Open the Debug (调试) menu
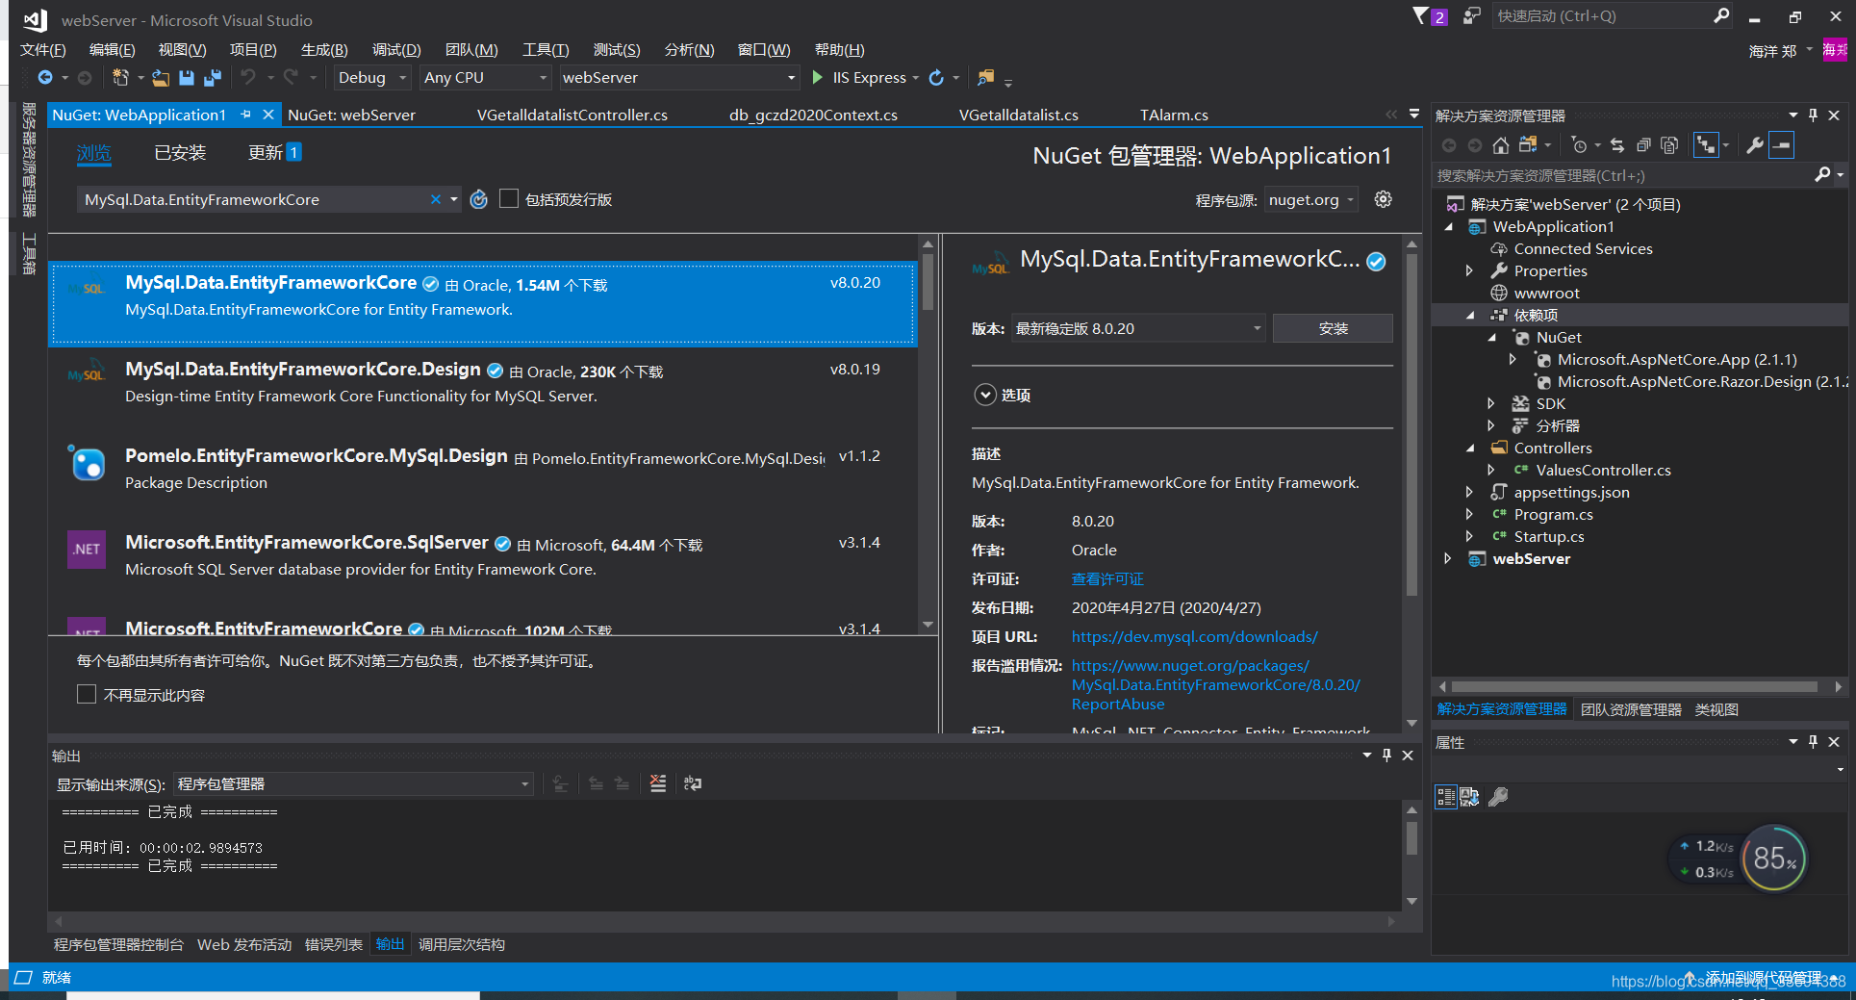 click(x=396, y=50)
